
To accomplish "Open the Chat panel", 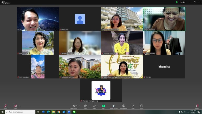I will (85, 107).
